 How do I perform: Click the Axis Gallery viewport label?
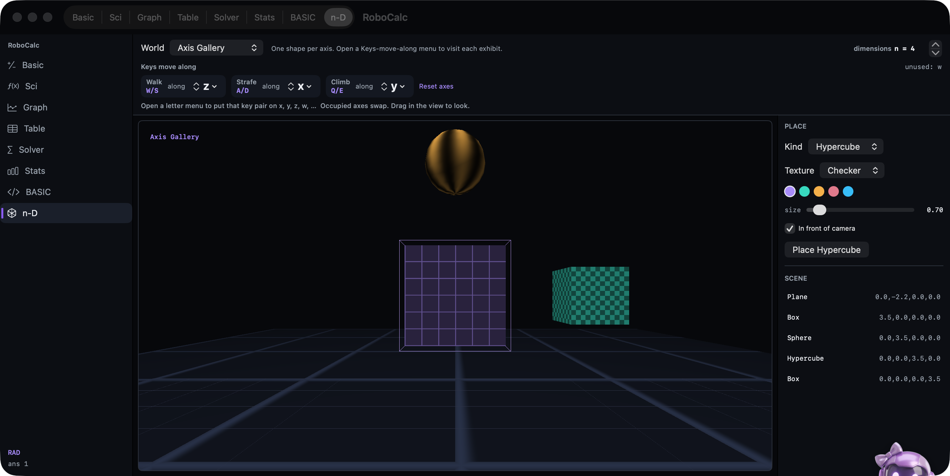[174, 137]
